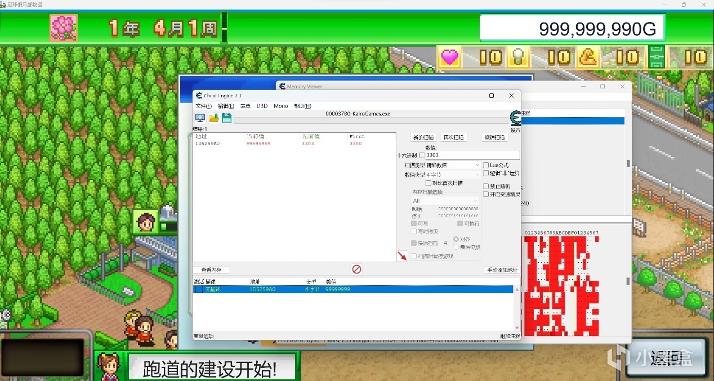Enable Lua公式 checkbox

(486, 165)
